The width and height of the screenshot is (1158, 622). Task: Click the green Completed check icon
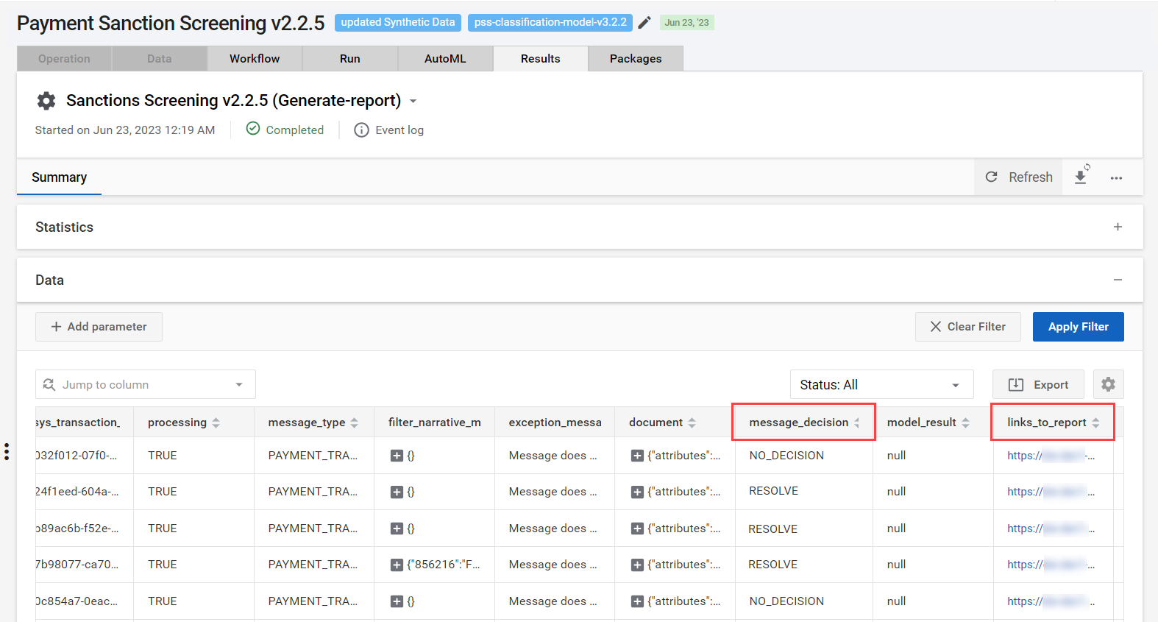[x=253, y=129]
